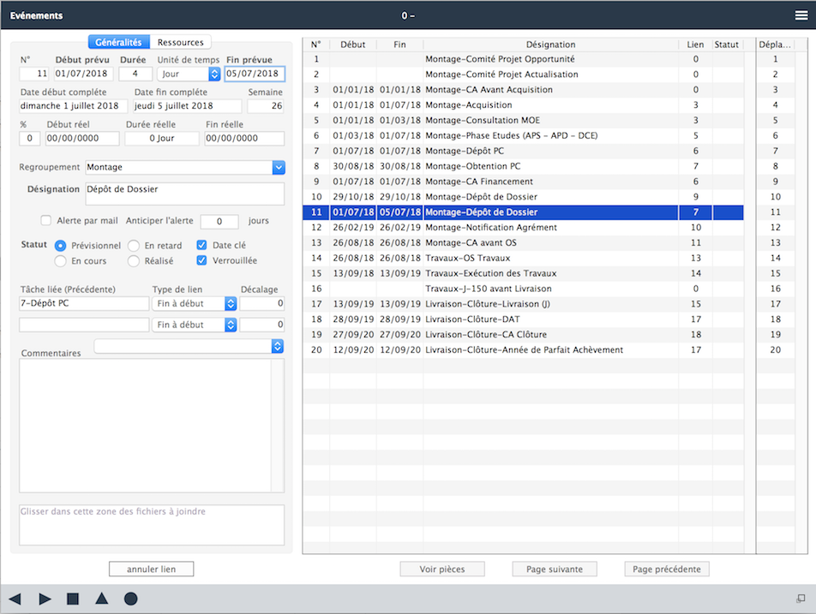Switch to the Ressources tab
This screenshot has height=614, width=816.
[181, 42]
